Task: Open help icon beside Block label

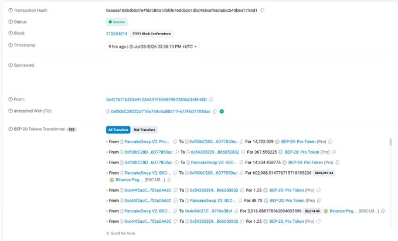Action: (11, 33)
